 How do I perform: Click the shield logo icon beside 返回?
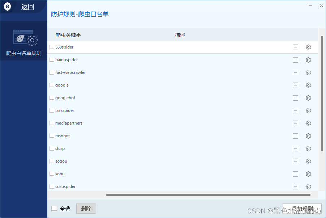[x=8, y=7]
